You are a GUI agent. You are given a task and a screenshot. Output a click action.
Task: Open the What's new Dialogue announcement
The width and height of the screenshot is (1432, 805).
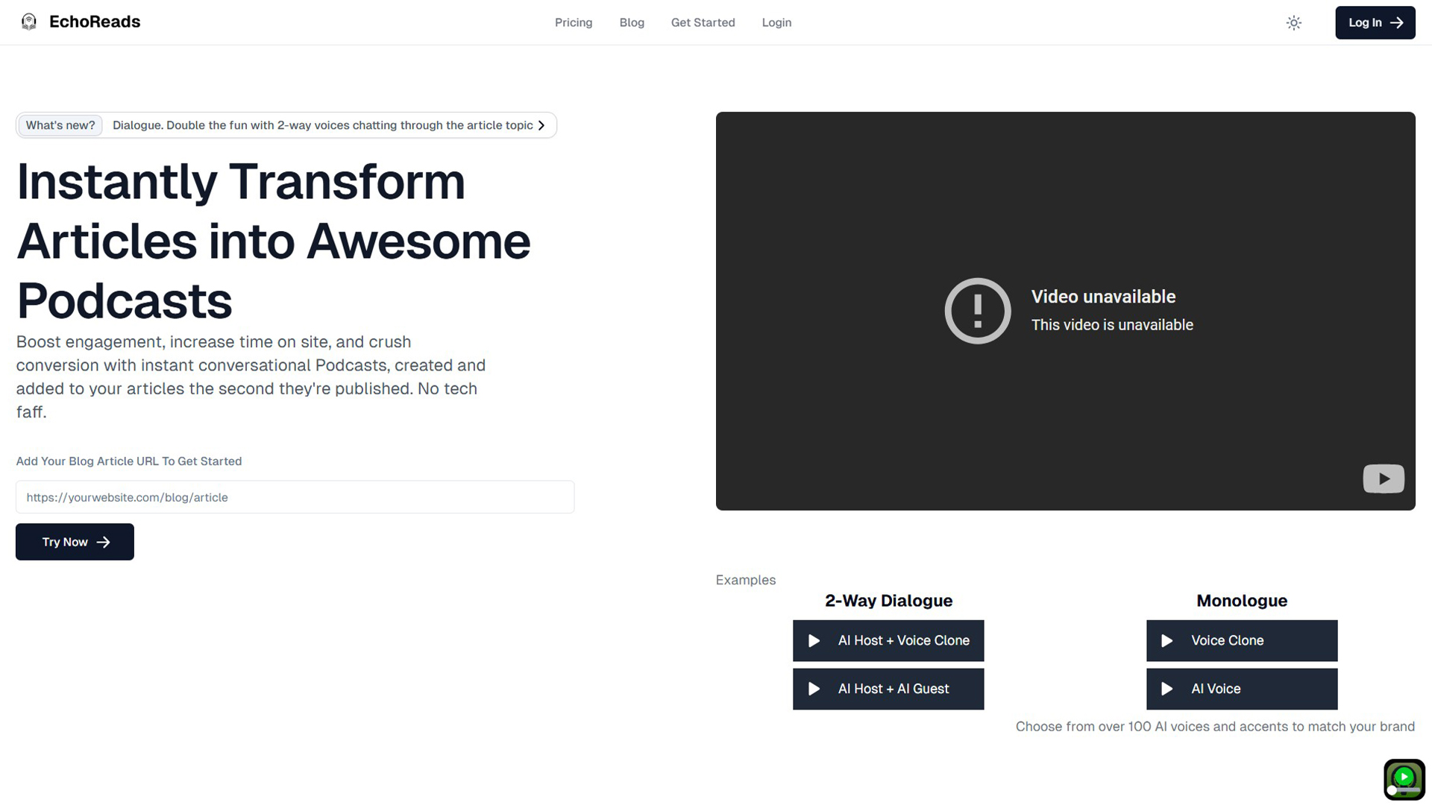click(286, 125)
